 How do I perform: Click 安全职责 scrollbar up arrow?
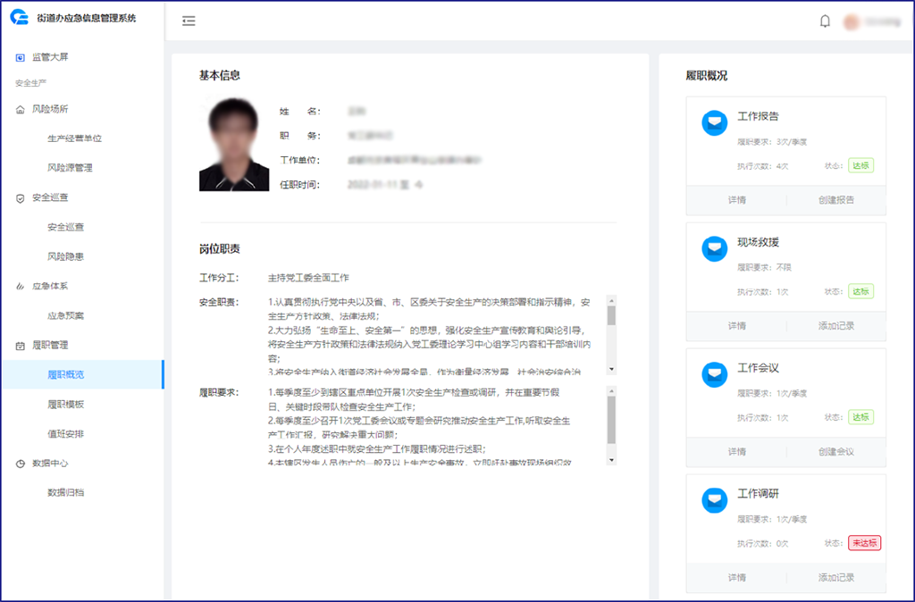611,301
